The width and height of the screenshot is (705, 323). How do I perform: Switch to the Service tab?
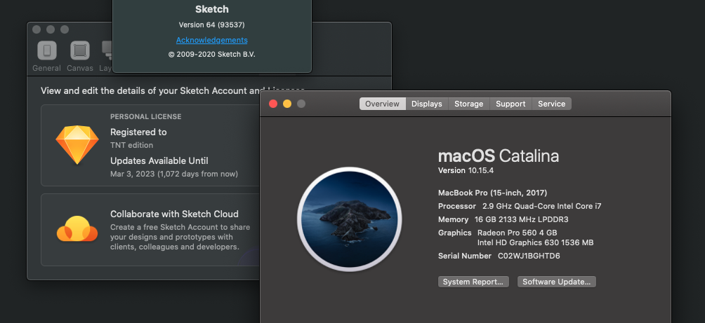[x=551, y=104]
